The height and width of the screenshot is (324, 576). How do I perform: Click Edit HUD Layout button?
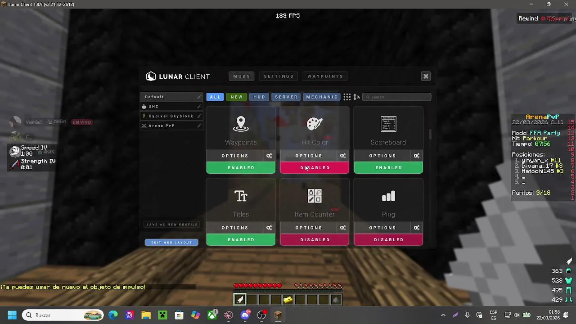point(171,243)
